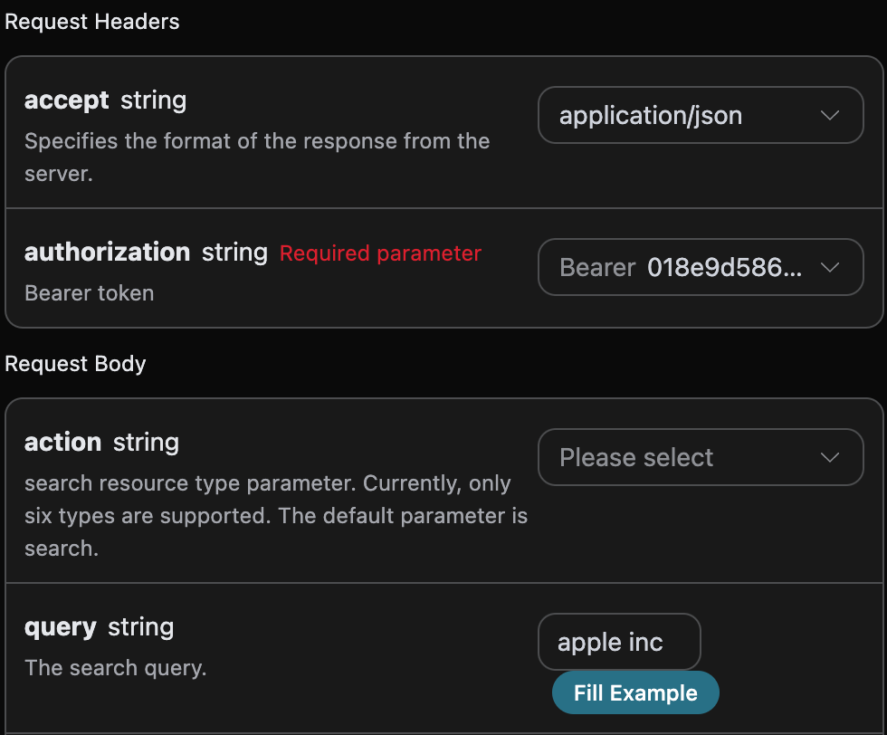This screenshot has height=735, width=887.
Task: Click "The search query." description text
Action: point(115,669)
